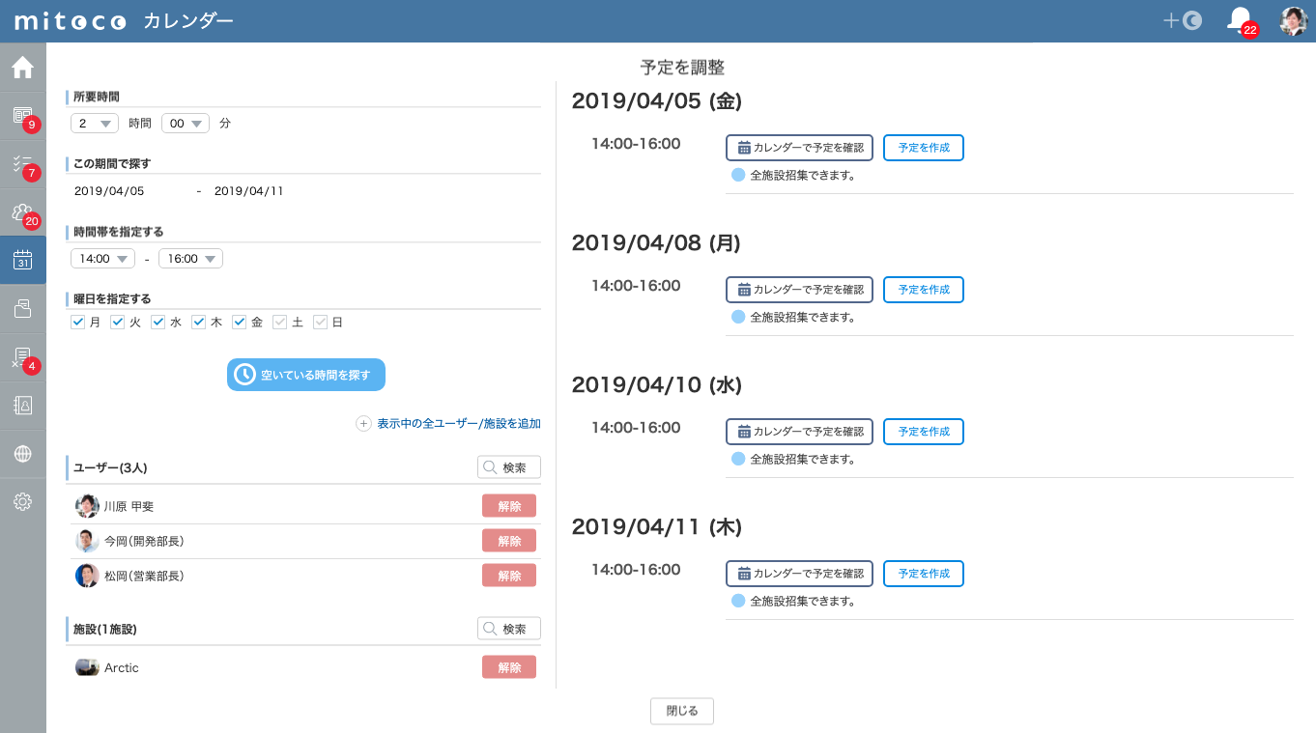Click 予定を作成 for 2019/04/05

pos(923,148)
